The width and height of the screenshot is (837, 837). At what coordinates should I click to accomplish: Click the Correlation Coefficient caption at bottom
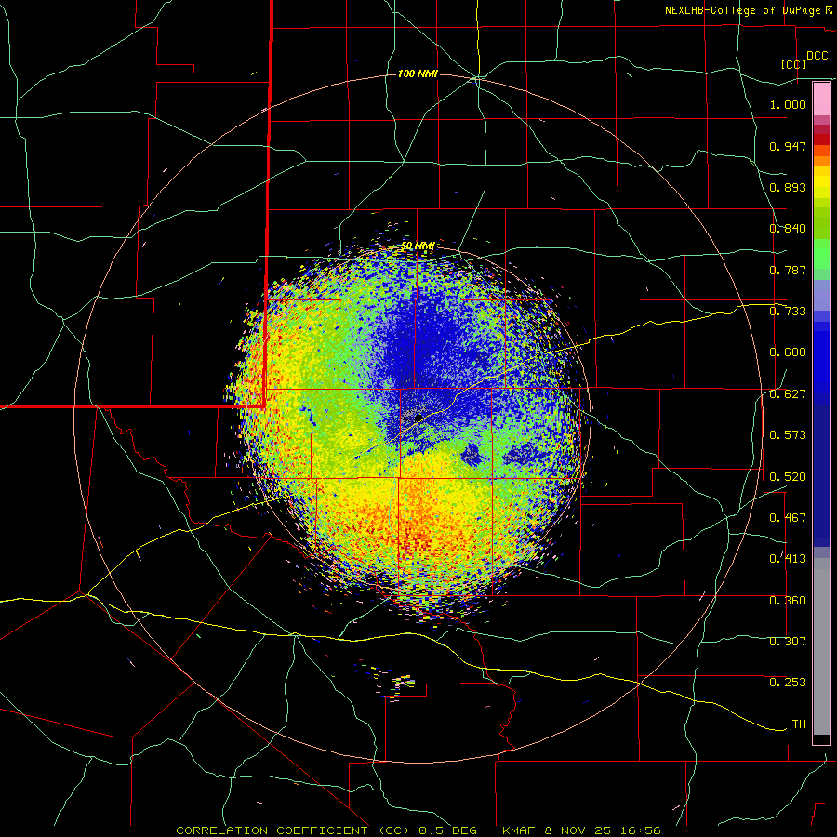pyautogui.click(x=418, y=830)
